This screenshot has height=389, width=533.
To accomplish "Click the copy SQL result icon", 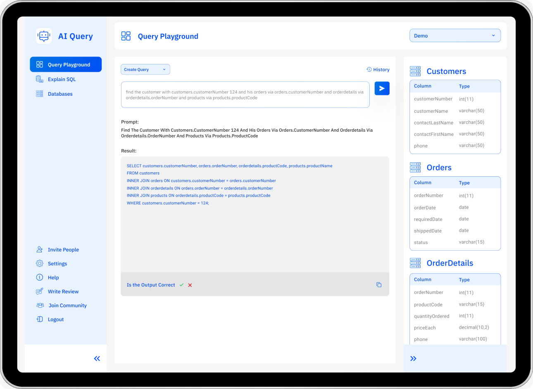I will pyautogui.click(x=379, y=285).
